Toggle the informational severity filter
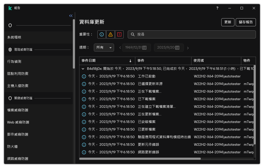Screen dimensions: 264x168 click(x=101, y=34)
